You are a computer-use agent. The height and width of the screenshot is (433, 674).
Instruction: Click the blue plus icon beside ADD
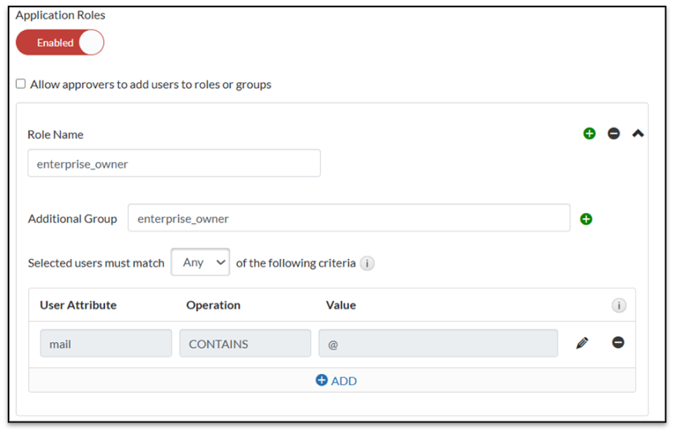click(x=322, y=380)
